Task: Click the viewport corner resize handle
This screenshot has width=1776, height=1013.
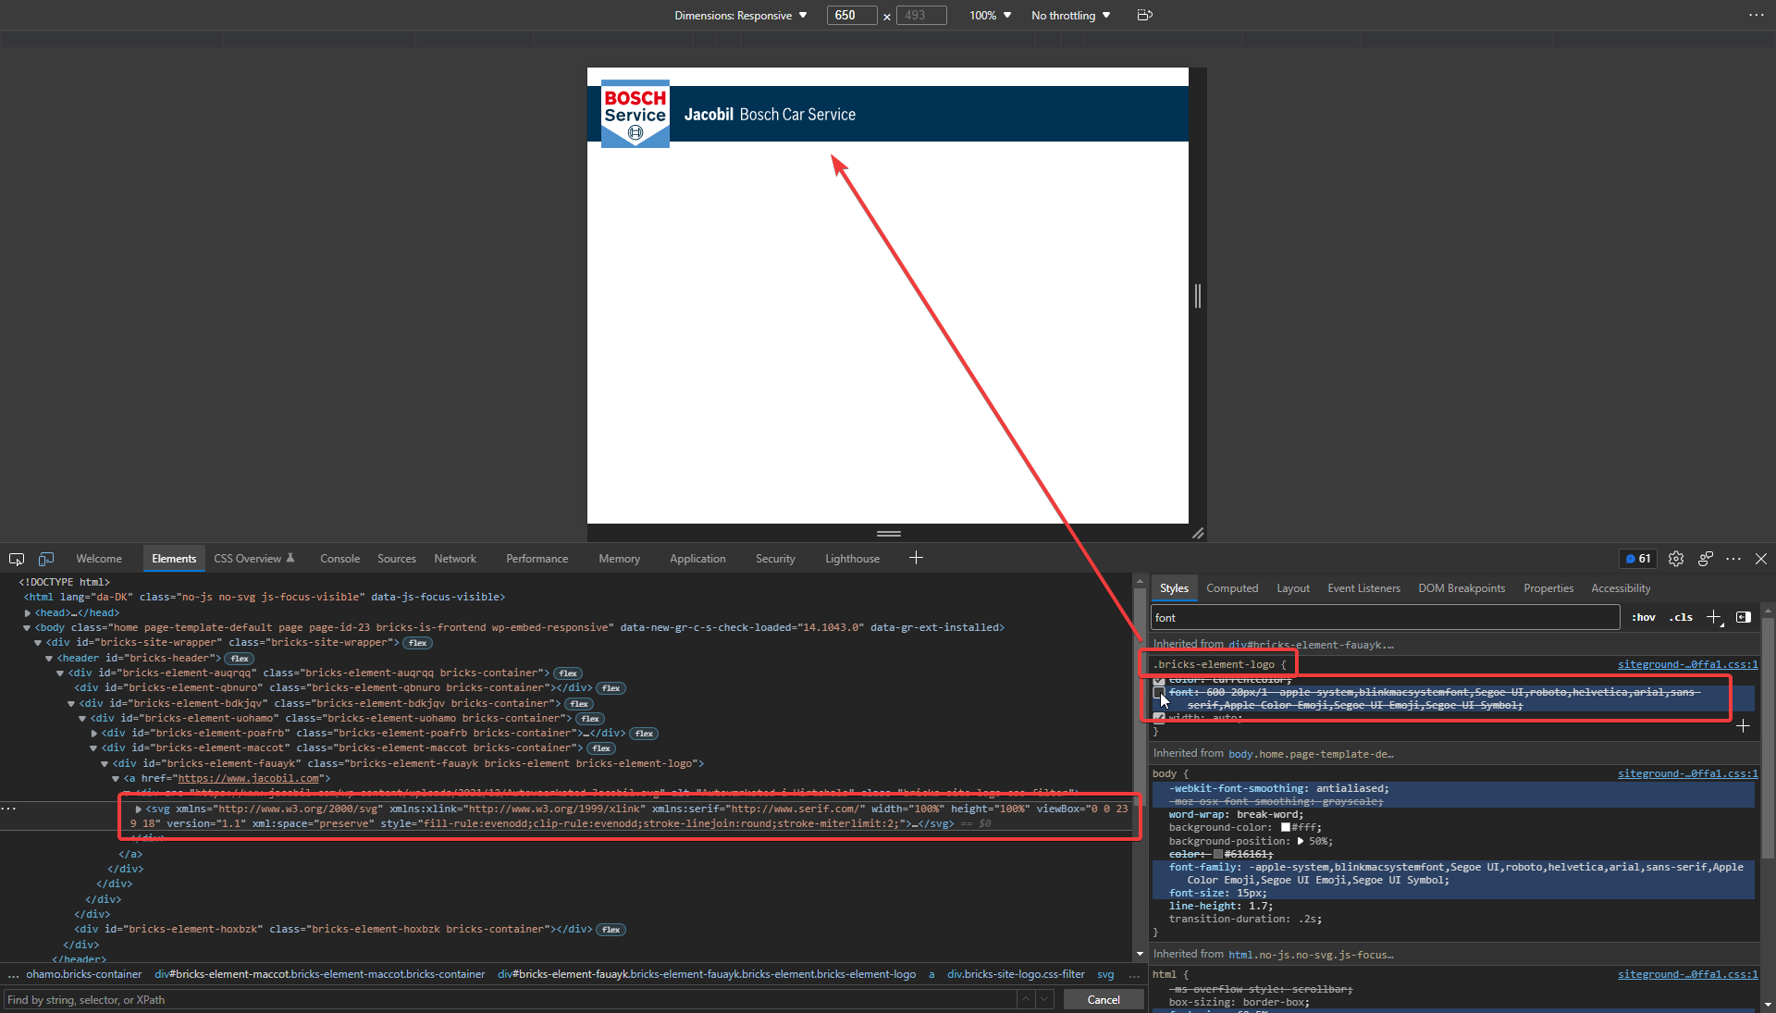Action: [1198, 533]
